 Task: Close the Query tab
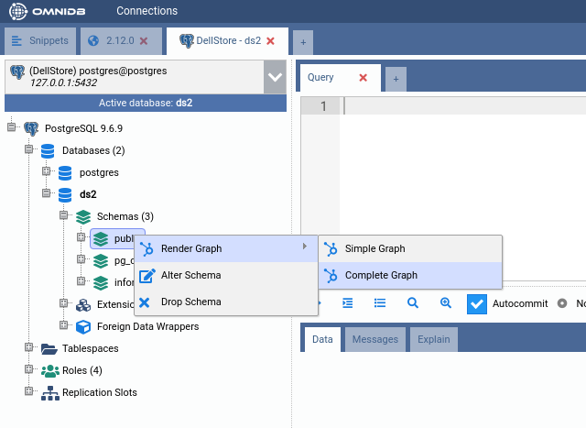tap(363, 78)
